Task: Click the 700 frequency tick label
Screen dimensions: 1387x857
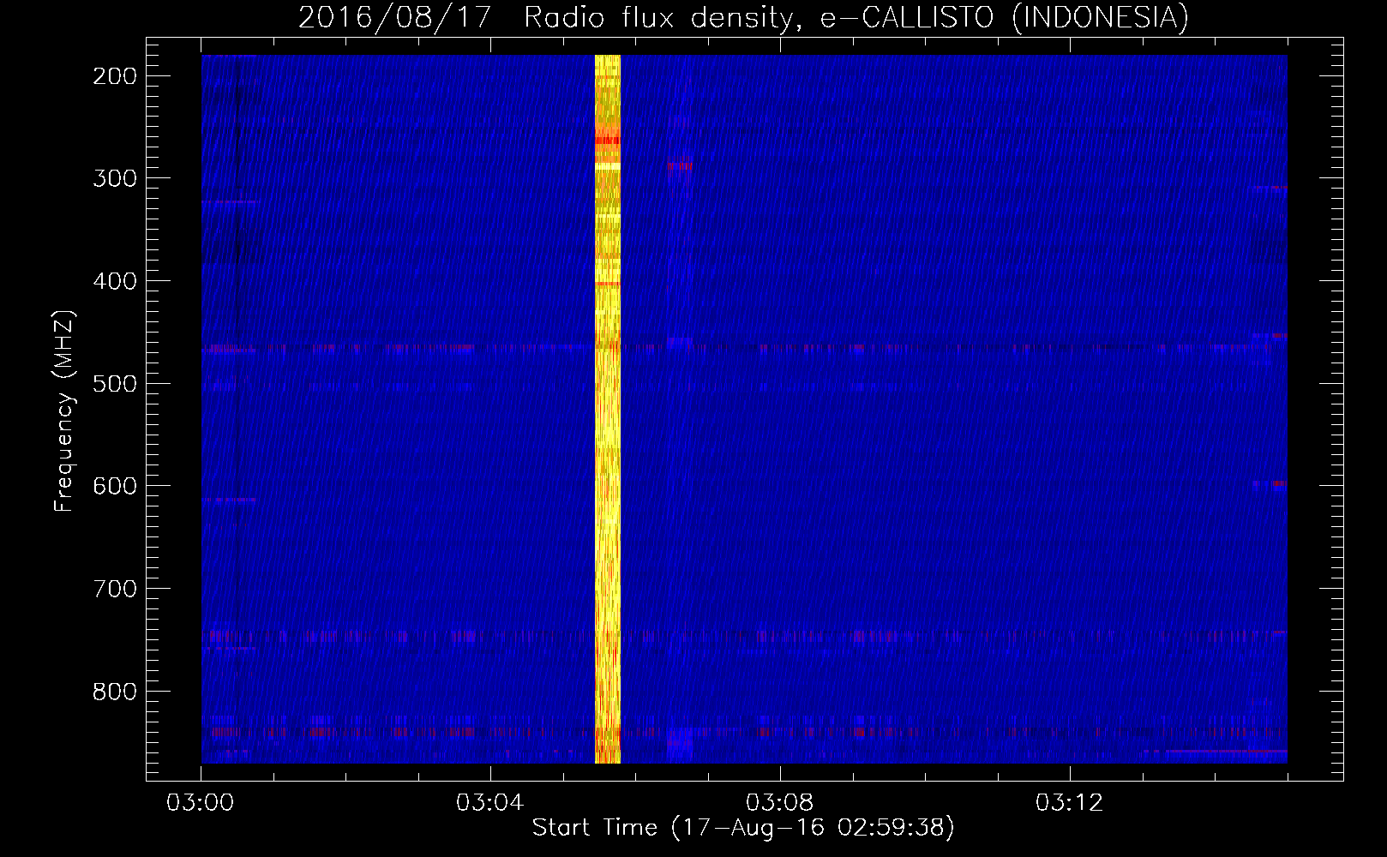Action: (x=114, y=589)
